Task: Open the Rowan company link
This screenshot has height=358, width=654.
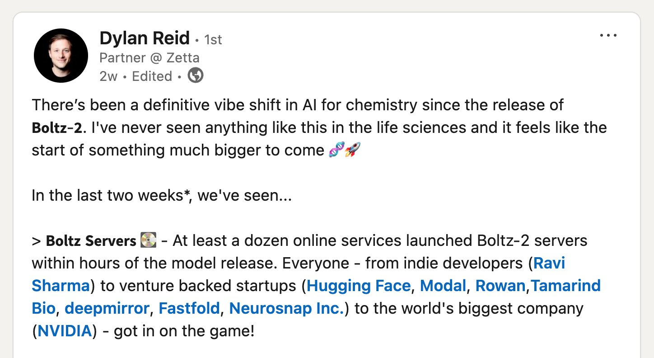Action: click(500, 286)
